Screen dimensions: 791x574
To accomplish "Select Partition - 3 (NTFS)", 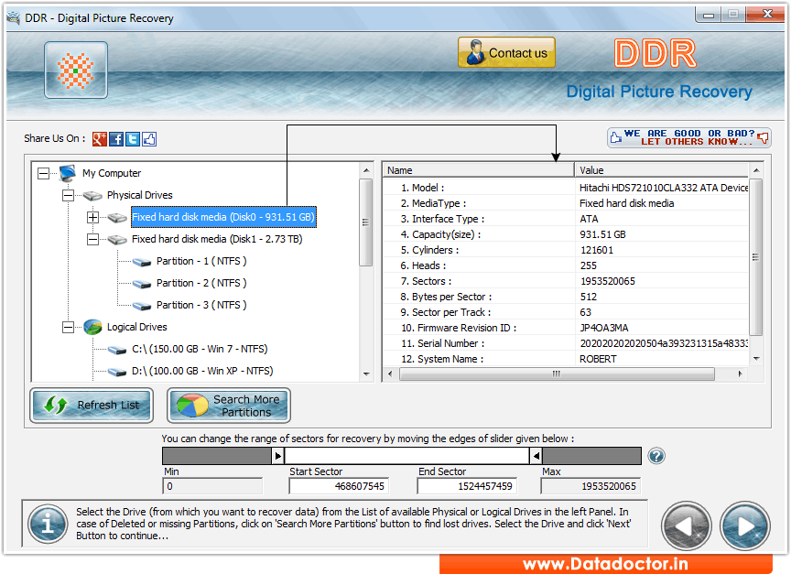I will click(x=201, y=305).
